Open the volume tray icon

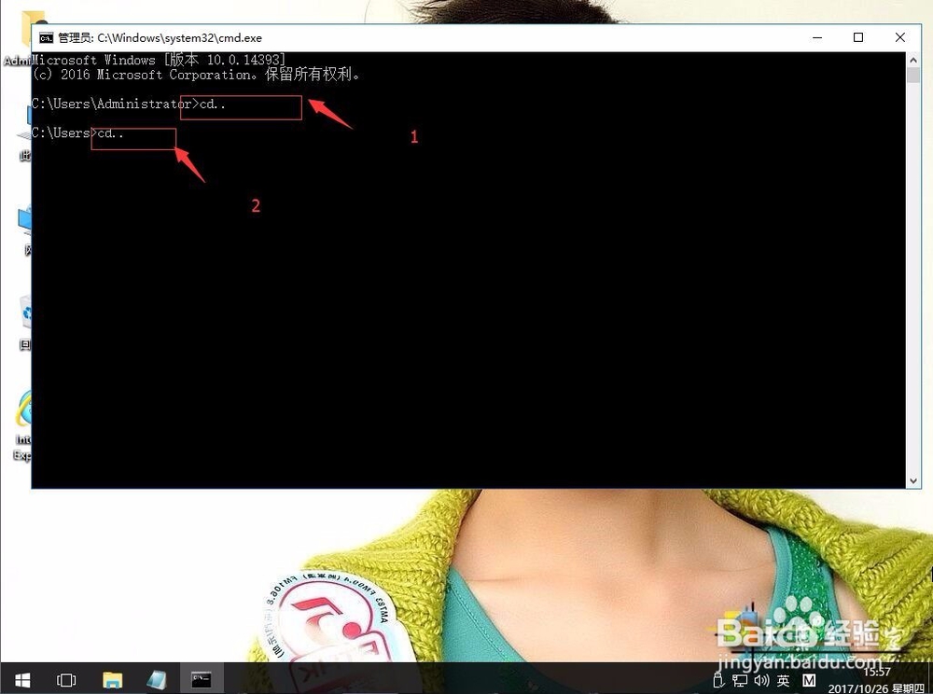coord(761,680)
